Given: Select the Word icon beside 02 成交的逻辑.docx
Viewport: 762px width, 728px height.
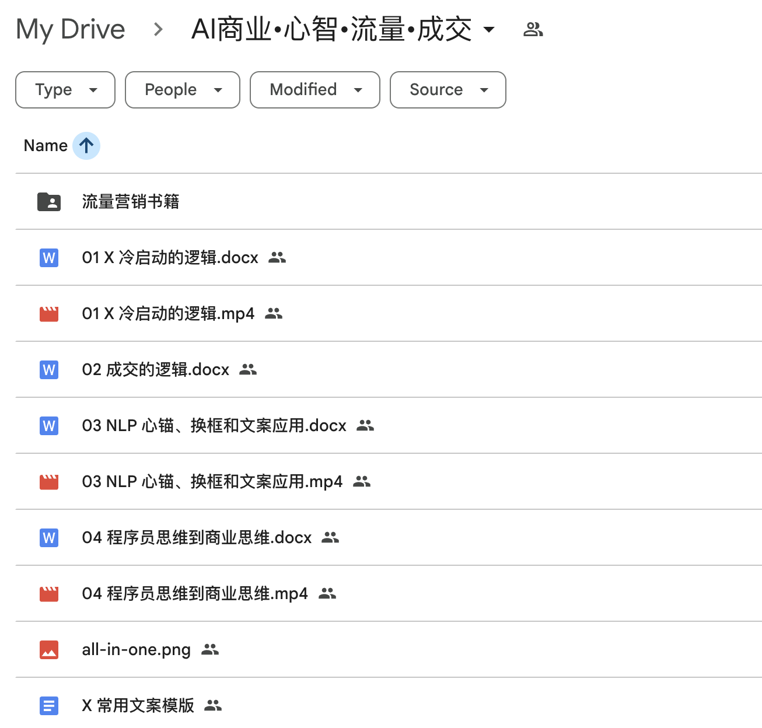Looking at the screenshot, I should (49, 369).
